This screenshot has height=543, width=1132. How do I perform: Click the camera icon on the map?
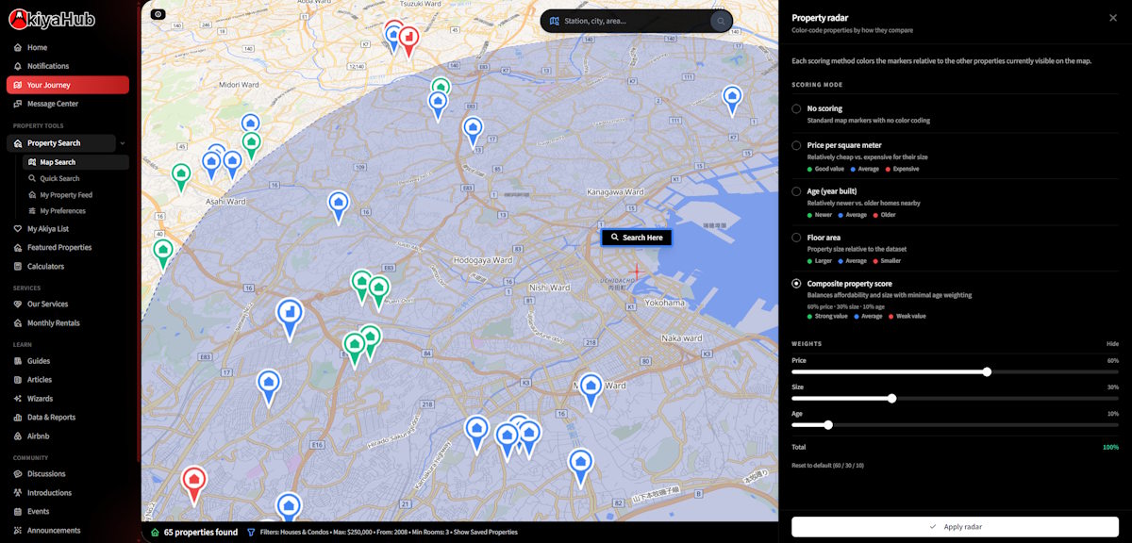click(158, 14)
